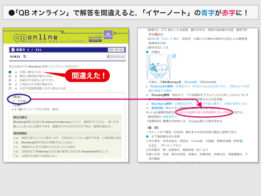Click the QB online logo
This screenshot has width=261, height=196.
[35, 38]
